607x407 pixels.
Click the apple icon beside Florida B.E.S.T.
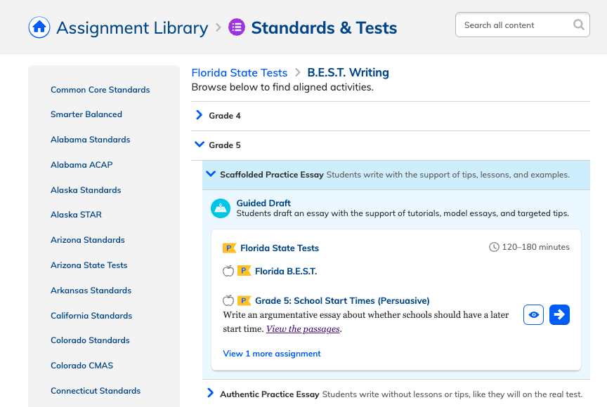[x=228, y=271]
